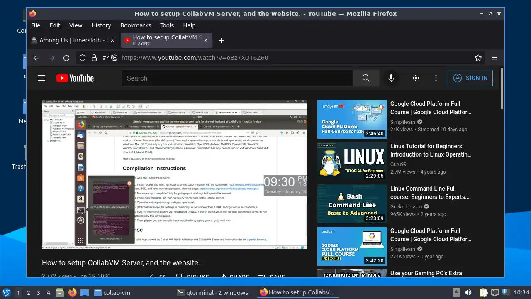Switch to qterminal 2 windows taskbar entry
This screenshot has height=299, width=531.
coord(212,292)
